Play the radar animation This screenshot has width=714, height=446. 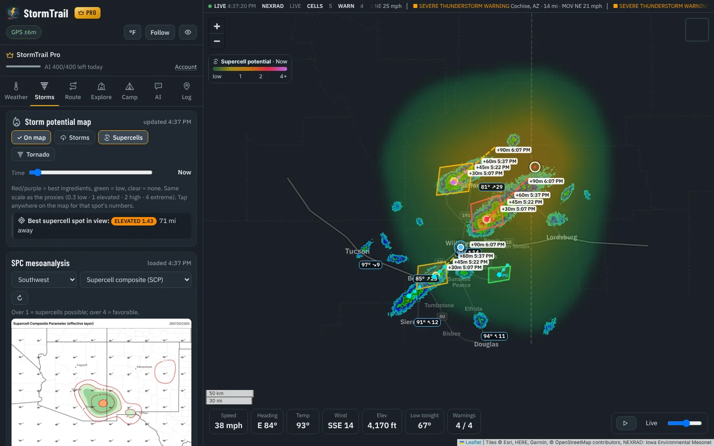(626, 423)
